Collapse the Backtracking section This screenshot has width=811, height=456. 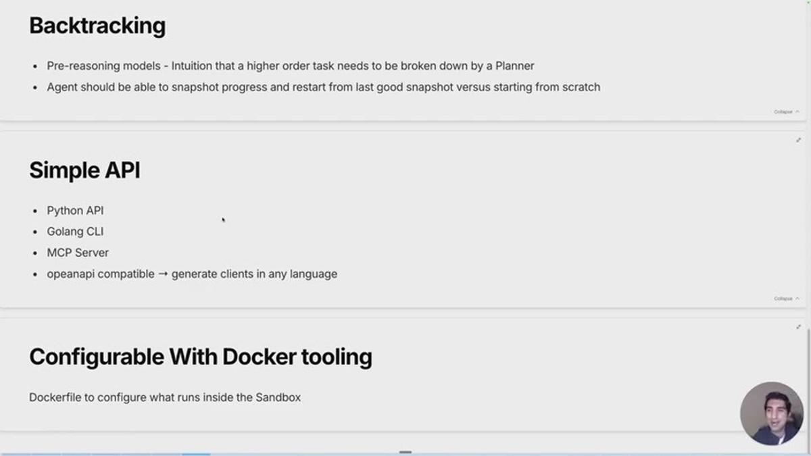point(787,111)
